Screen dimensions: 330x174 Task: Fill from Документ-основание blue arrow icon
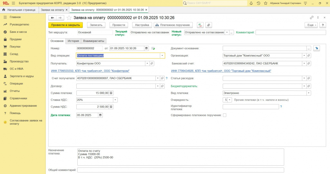point(316,48)
